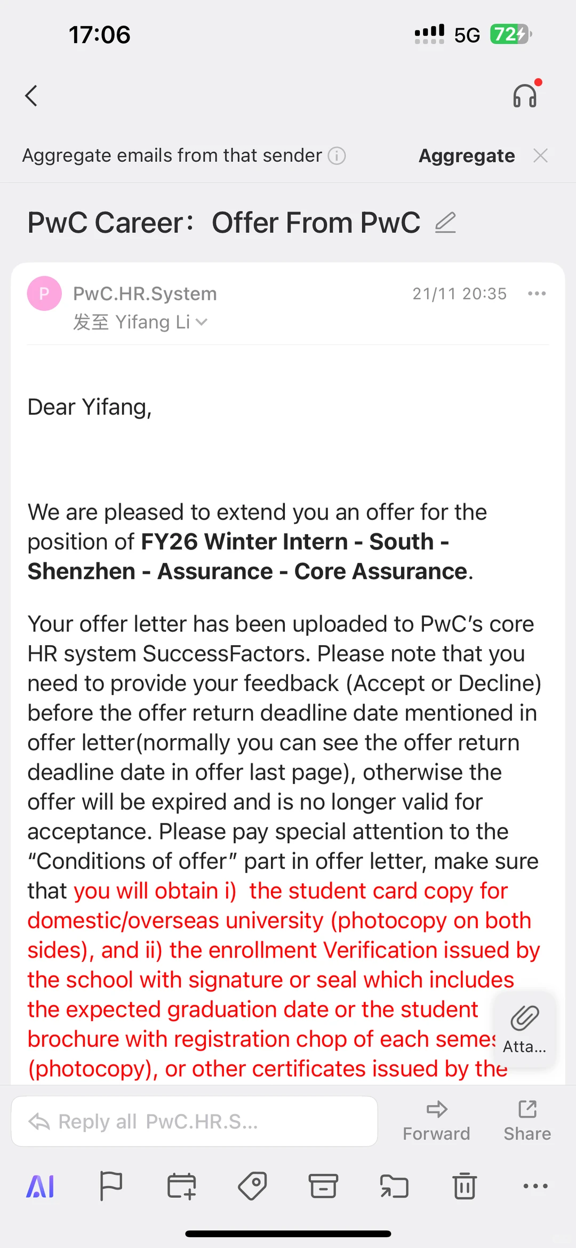This screenshot has height=1248, width=576.
Task: Go back using the left arrow
Action: pos(31,96)
